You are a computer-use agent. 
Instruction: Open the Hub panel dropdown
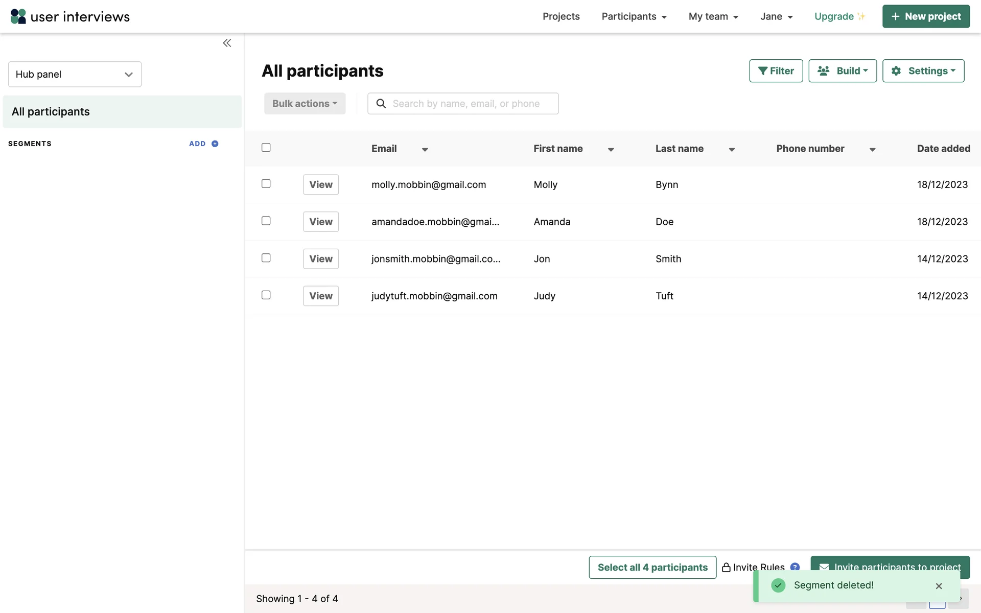[x=75, y=75]
